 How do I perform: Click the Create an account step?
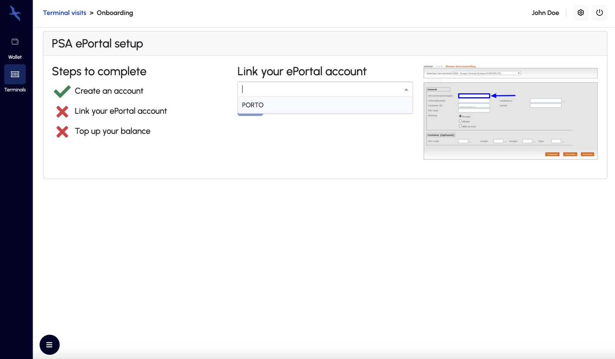(109, 91)
